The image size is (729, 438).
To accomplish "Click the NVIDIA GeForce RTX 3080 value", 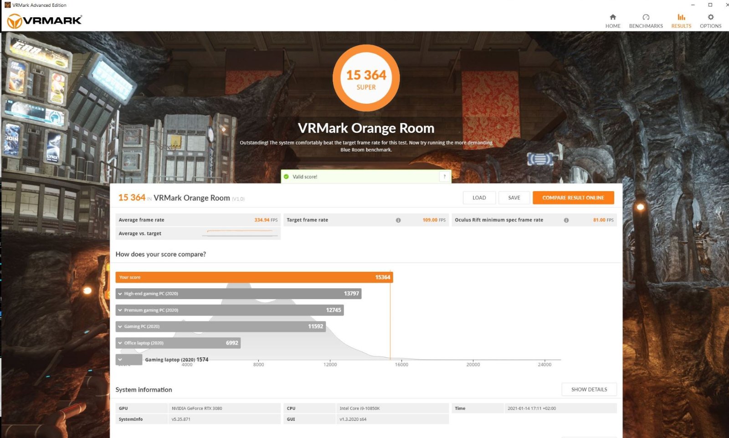I will pyautogui.click(x=197, y=408).
